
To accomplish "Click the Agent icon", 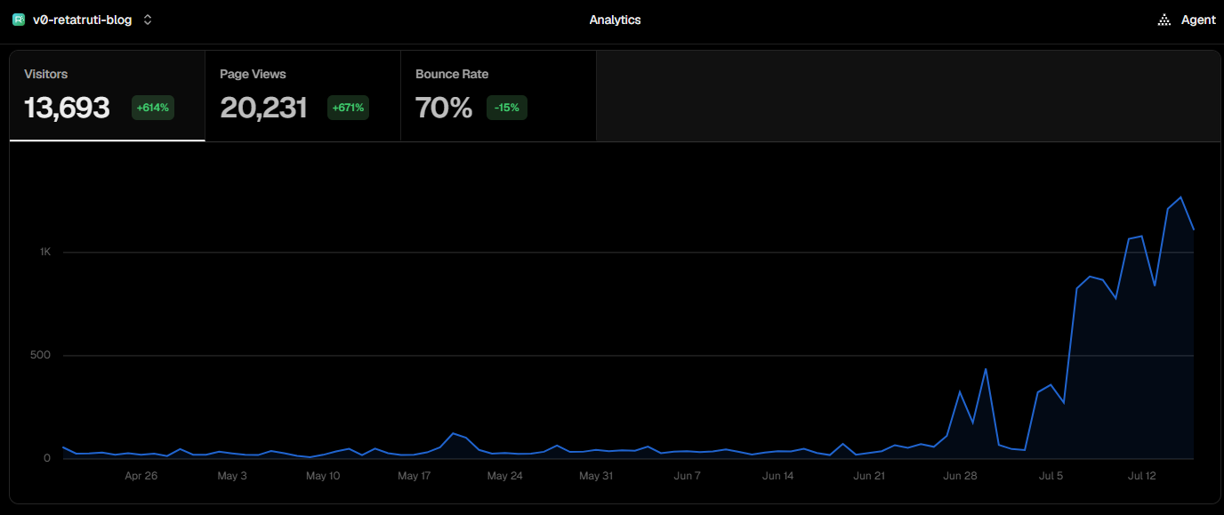I will tap(1164, 20).
